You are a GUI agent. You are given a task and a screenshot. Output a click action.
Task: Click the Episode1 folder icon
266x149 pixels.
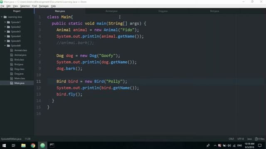point(8,22)
